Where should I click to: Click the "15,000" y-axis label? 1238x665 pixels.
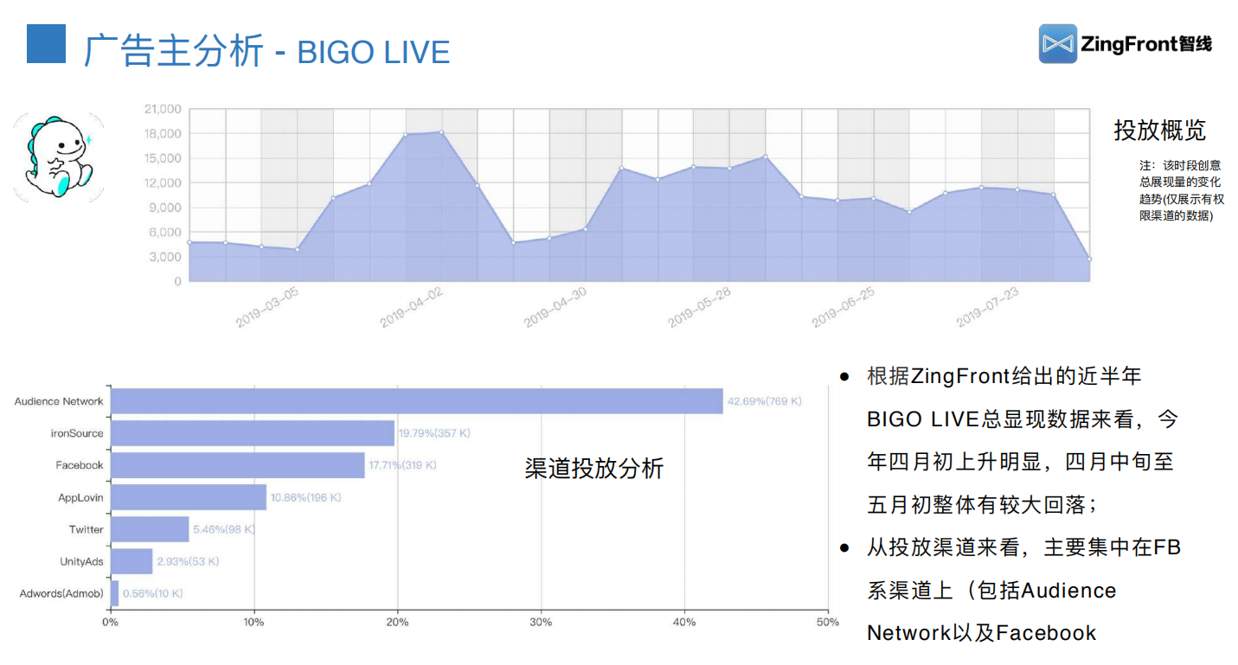(163, 158)
